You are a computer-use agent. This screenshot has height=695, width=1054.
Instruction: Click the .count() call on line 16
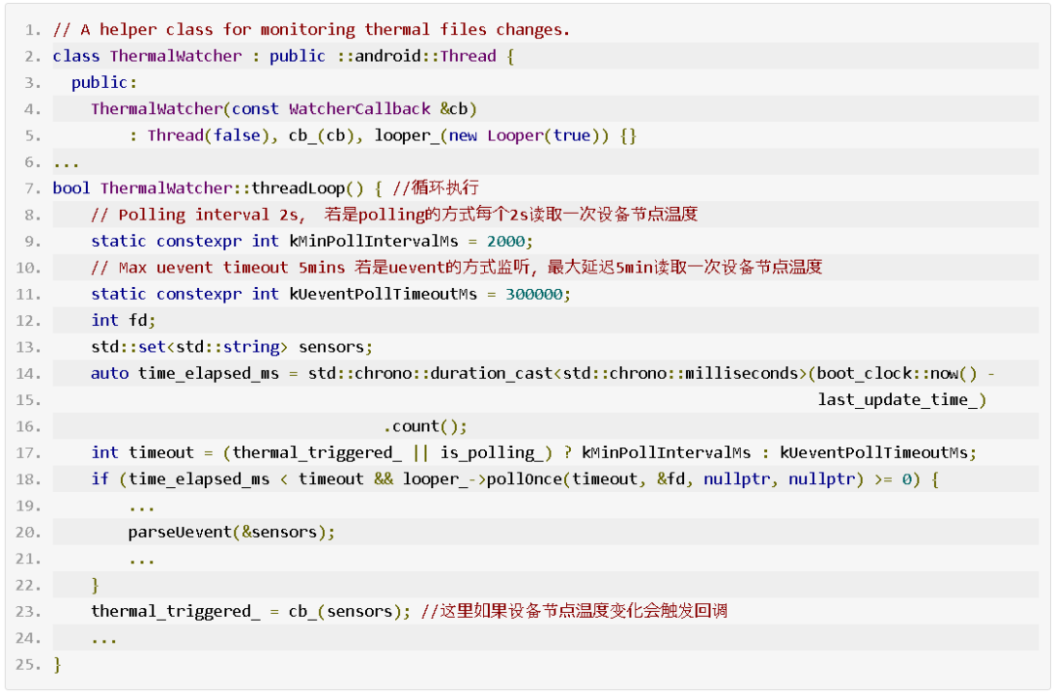pyautogui.click(x=421, y=427)
